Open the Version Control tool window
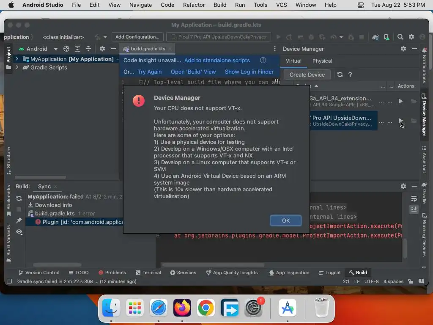The height and width of the screenshot is (325, 433). coord(39,273)
